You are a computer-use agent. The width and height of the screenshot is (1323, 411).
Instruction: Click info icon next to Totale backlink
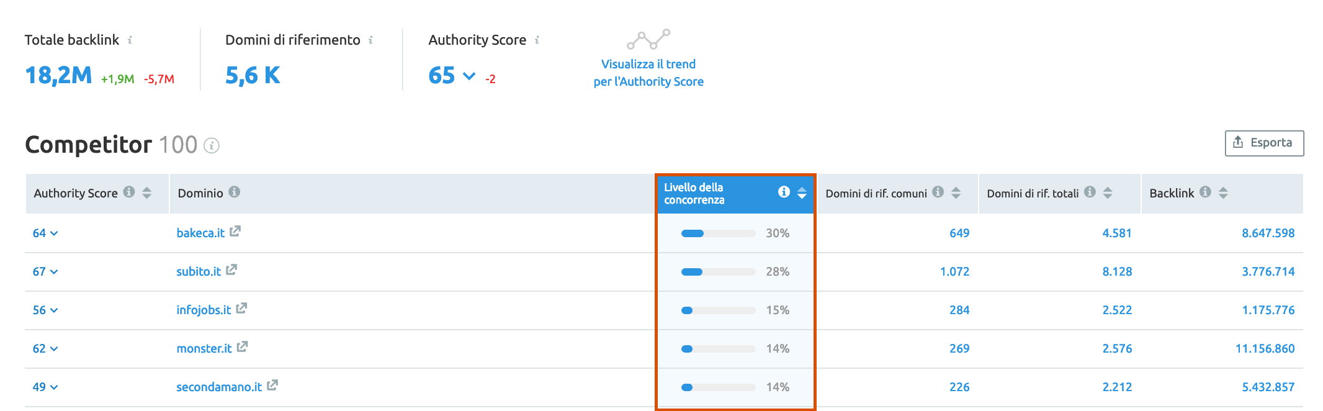(x=130, y=40)
